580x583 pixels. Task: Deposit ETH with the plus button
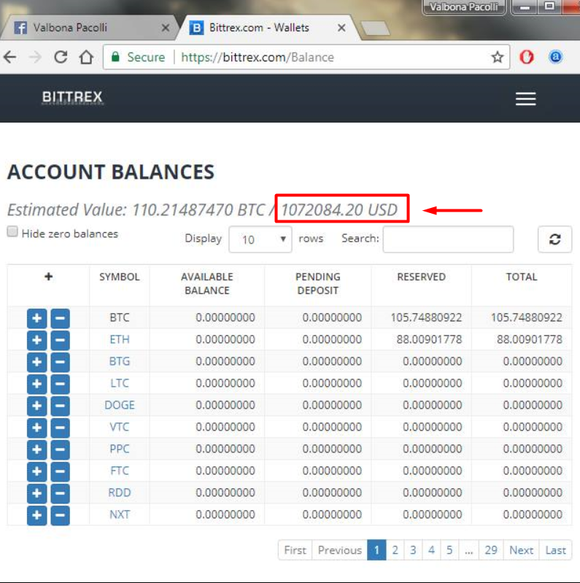click(x=36, y=340)
